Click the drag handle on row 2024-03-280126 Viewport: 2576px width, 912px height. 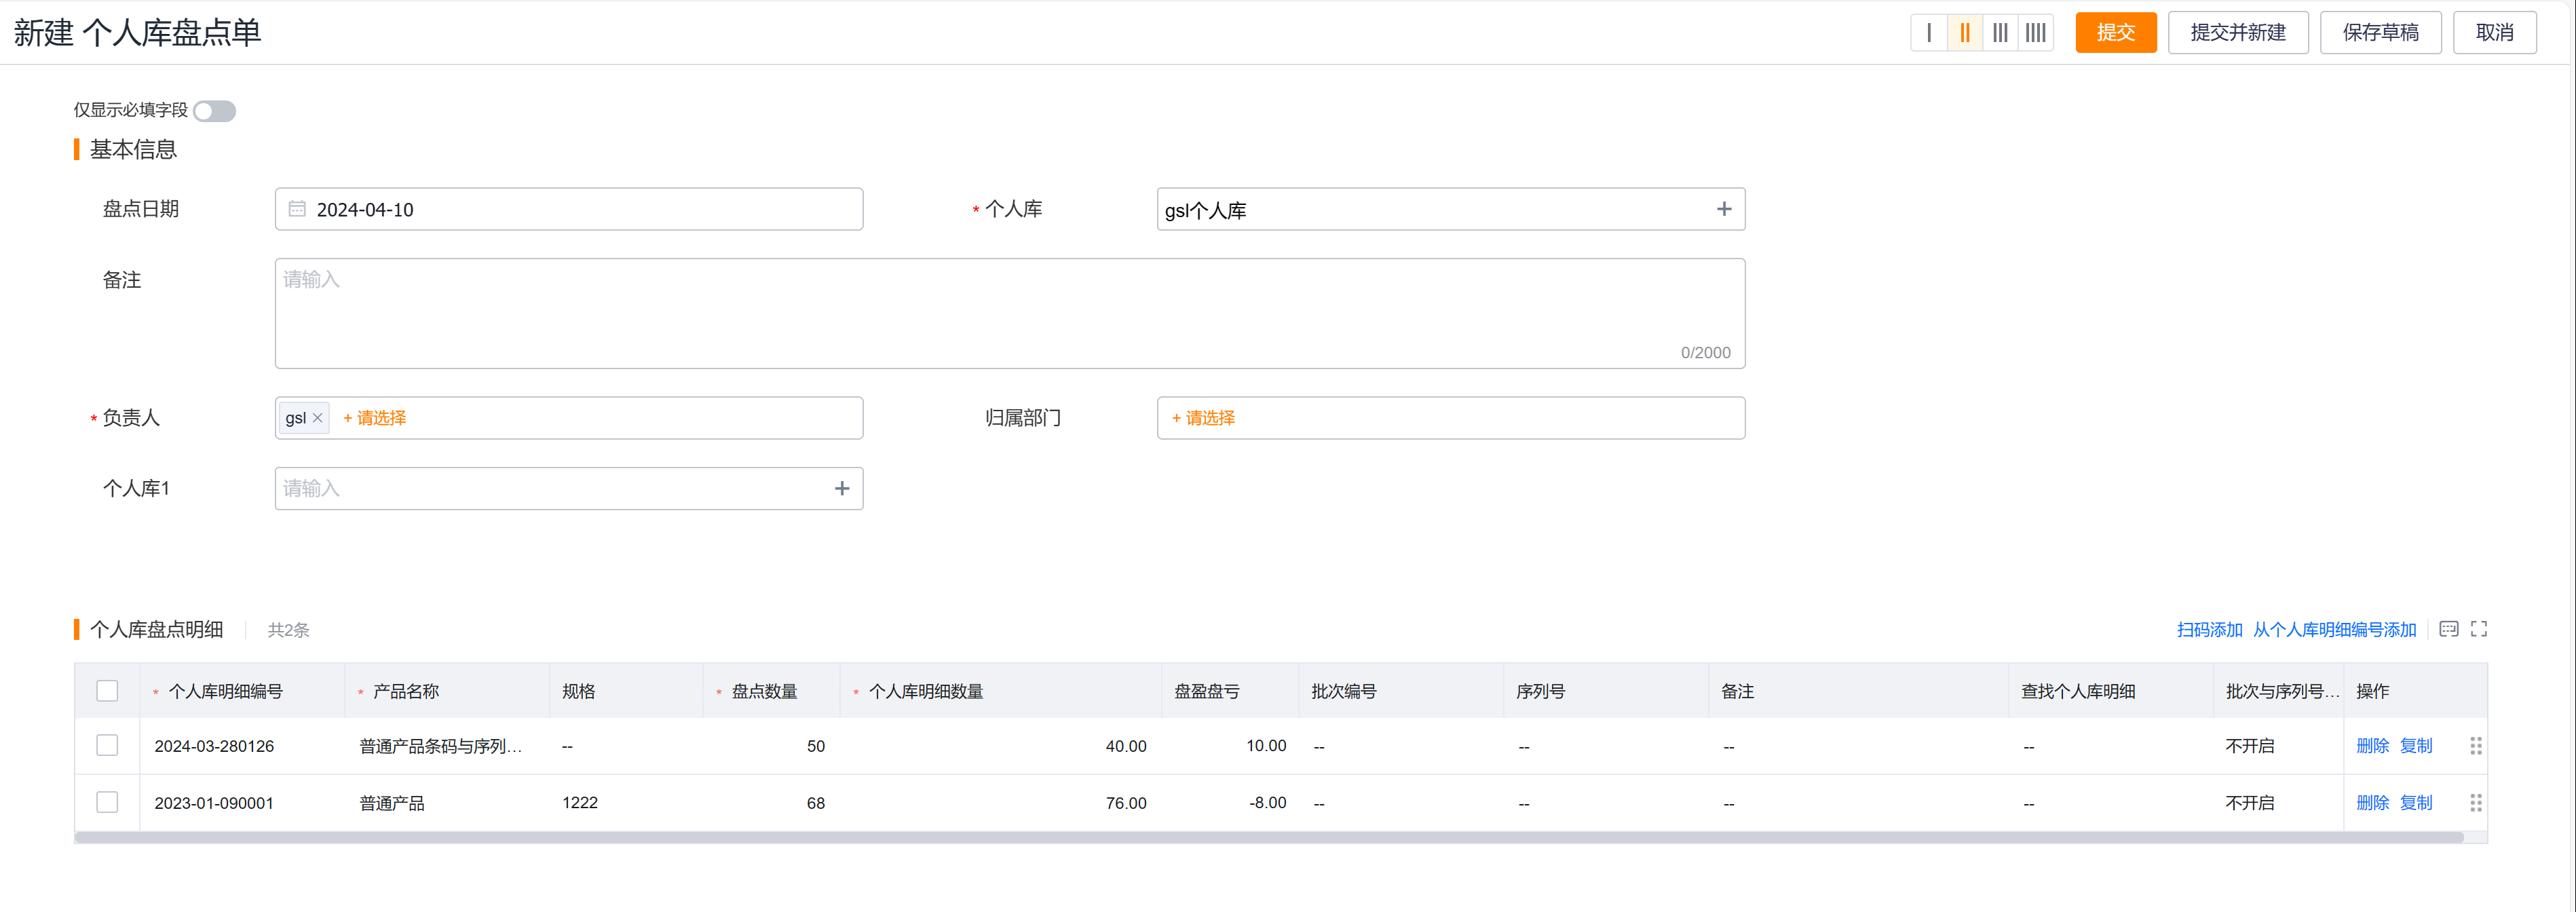tap(2477, 745)
